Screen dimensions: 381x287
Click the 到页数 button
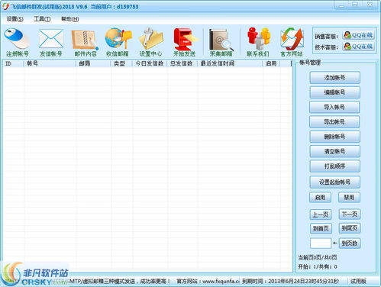350,243
